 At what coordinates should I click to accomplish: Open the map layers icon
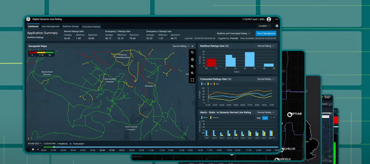[192, 59]
